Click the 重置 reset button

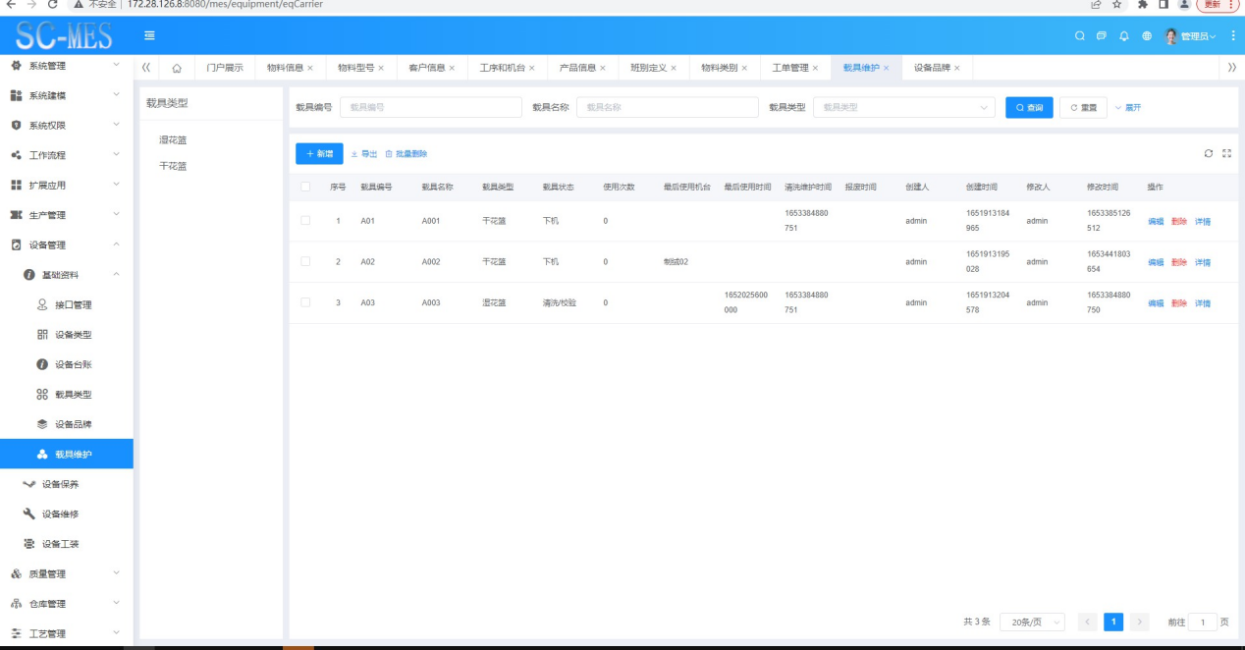point(1083,107)
